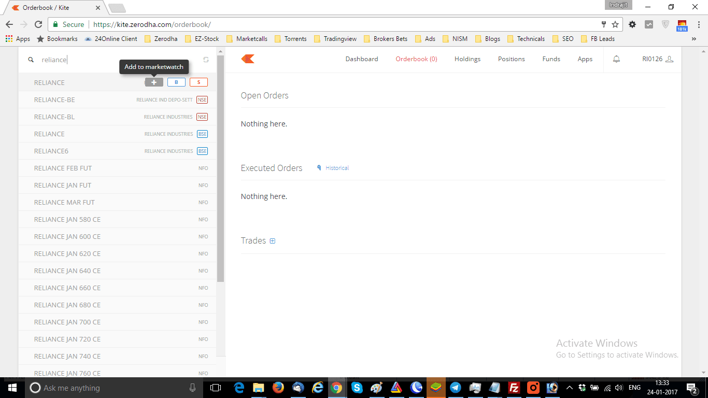Select RELIANCE MAR FUT result
The width and height of the screenshot is (708, 398).
coord(117,202)
